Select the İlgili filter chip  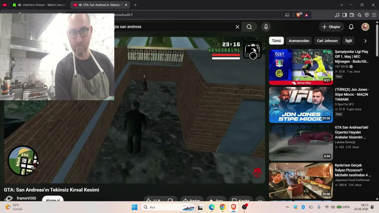pyautogui.click(x=349, y=41)
